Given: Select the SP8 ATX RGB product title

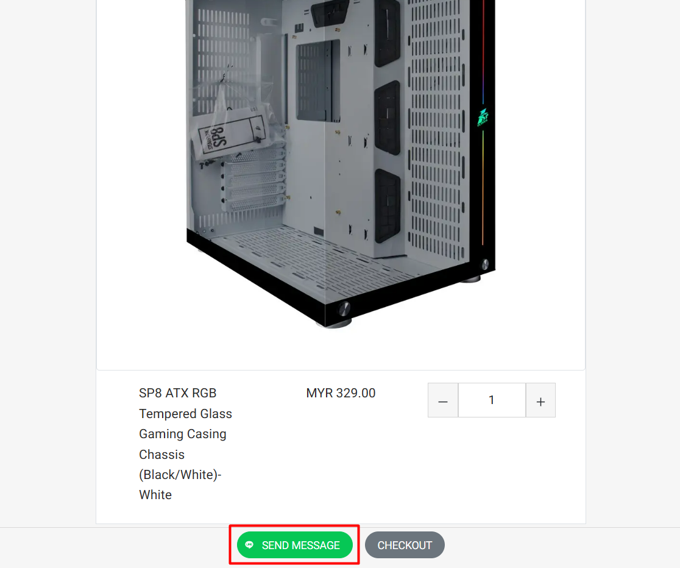Looking at the screenshot, I should pos(185,444).
